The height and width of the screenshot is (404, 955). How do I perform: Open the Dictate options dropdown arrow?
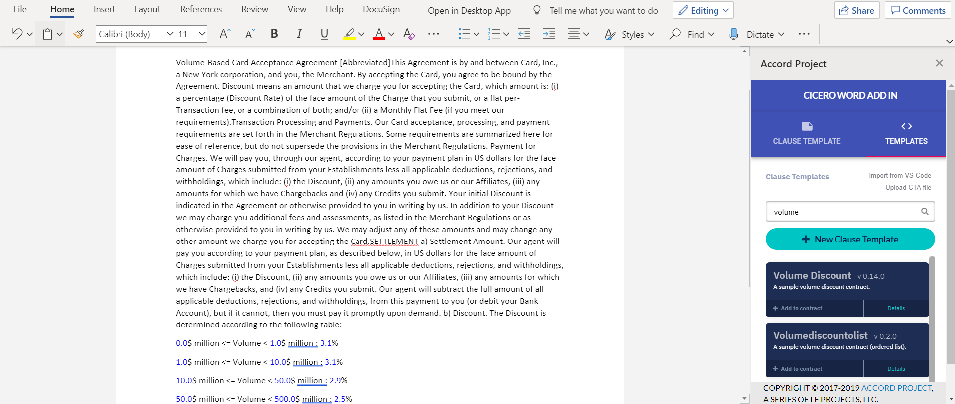pyautogui.click(x=781, y=34)
